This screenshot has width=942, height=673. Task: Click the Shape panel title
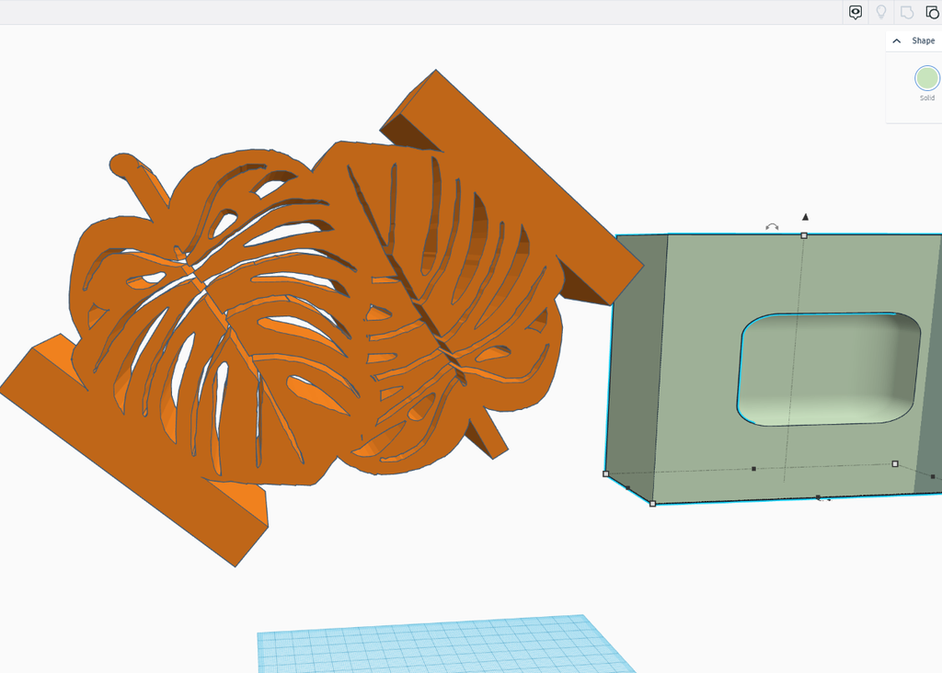click(x=923, y=41)
